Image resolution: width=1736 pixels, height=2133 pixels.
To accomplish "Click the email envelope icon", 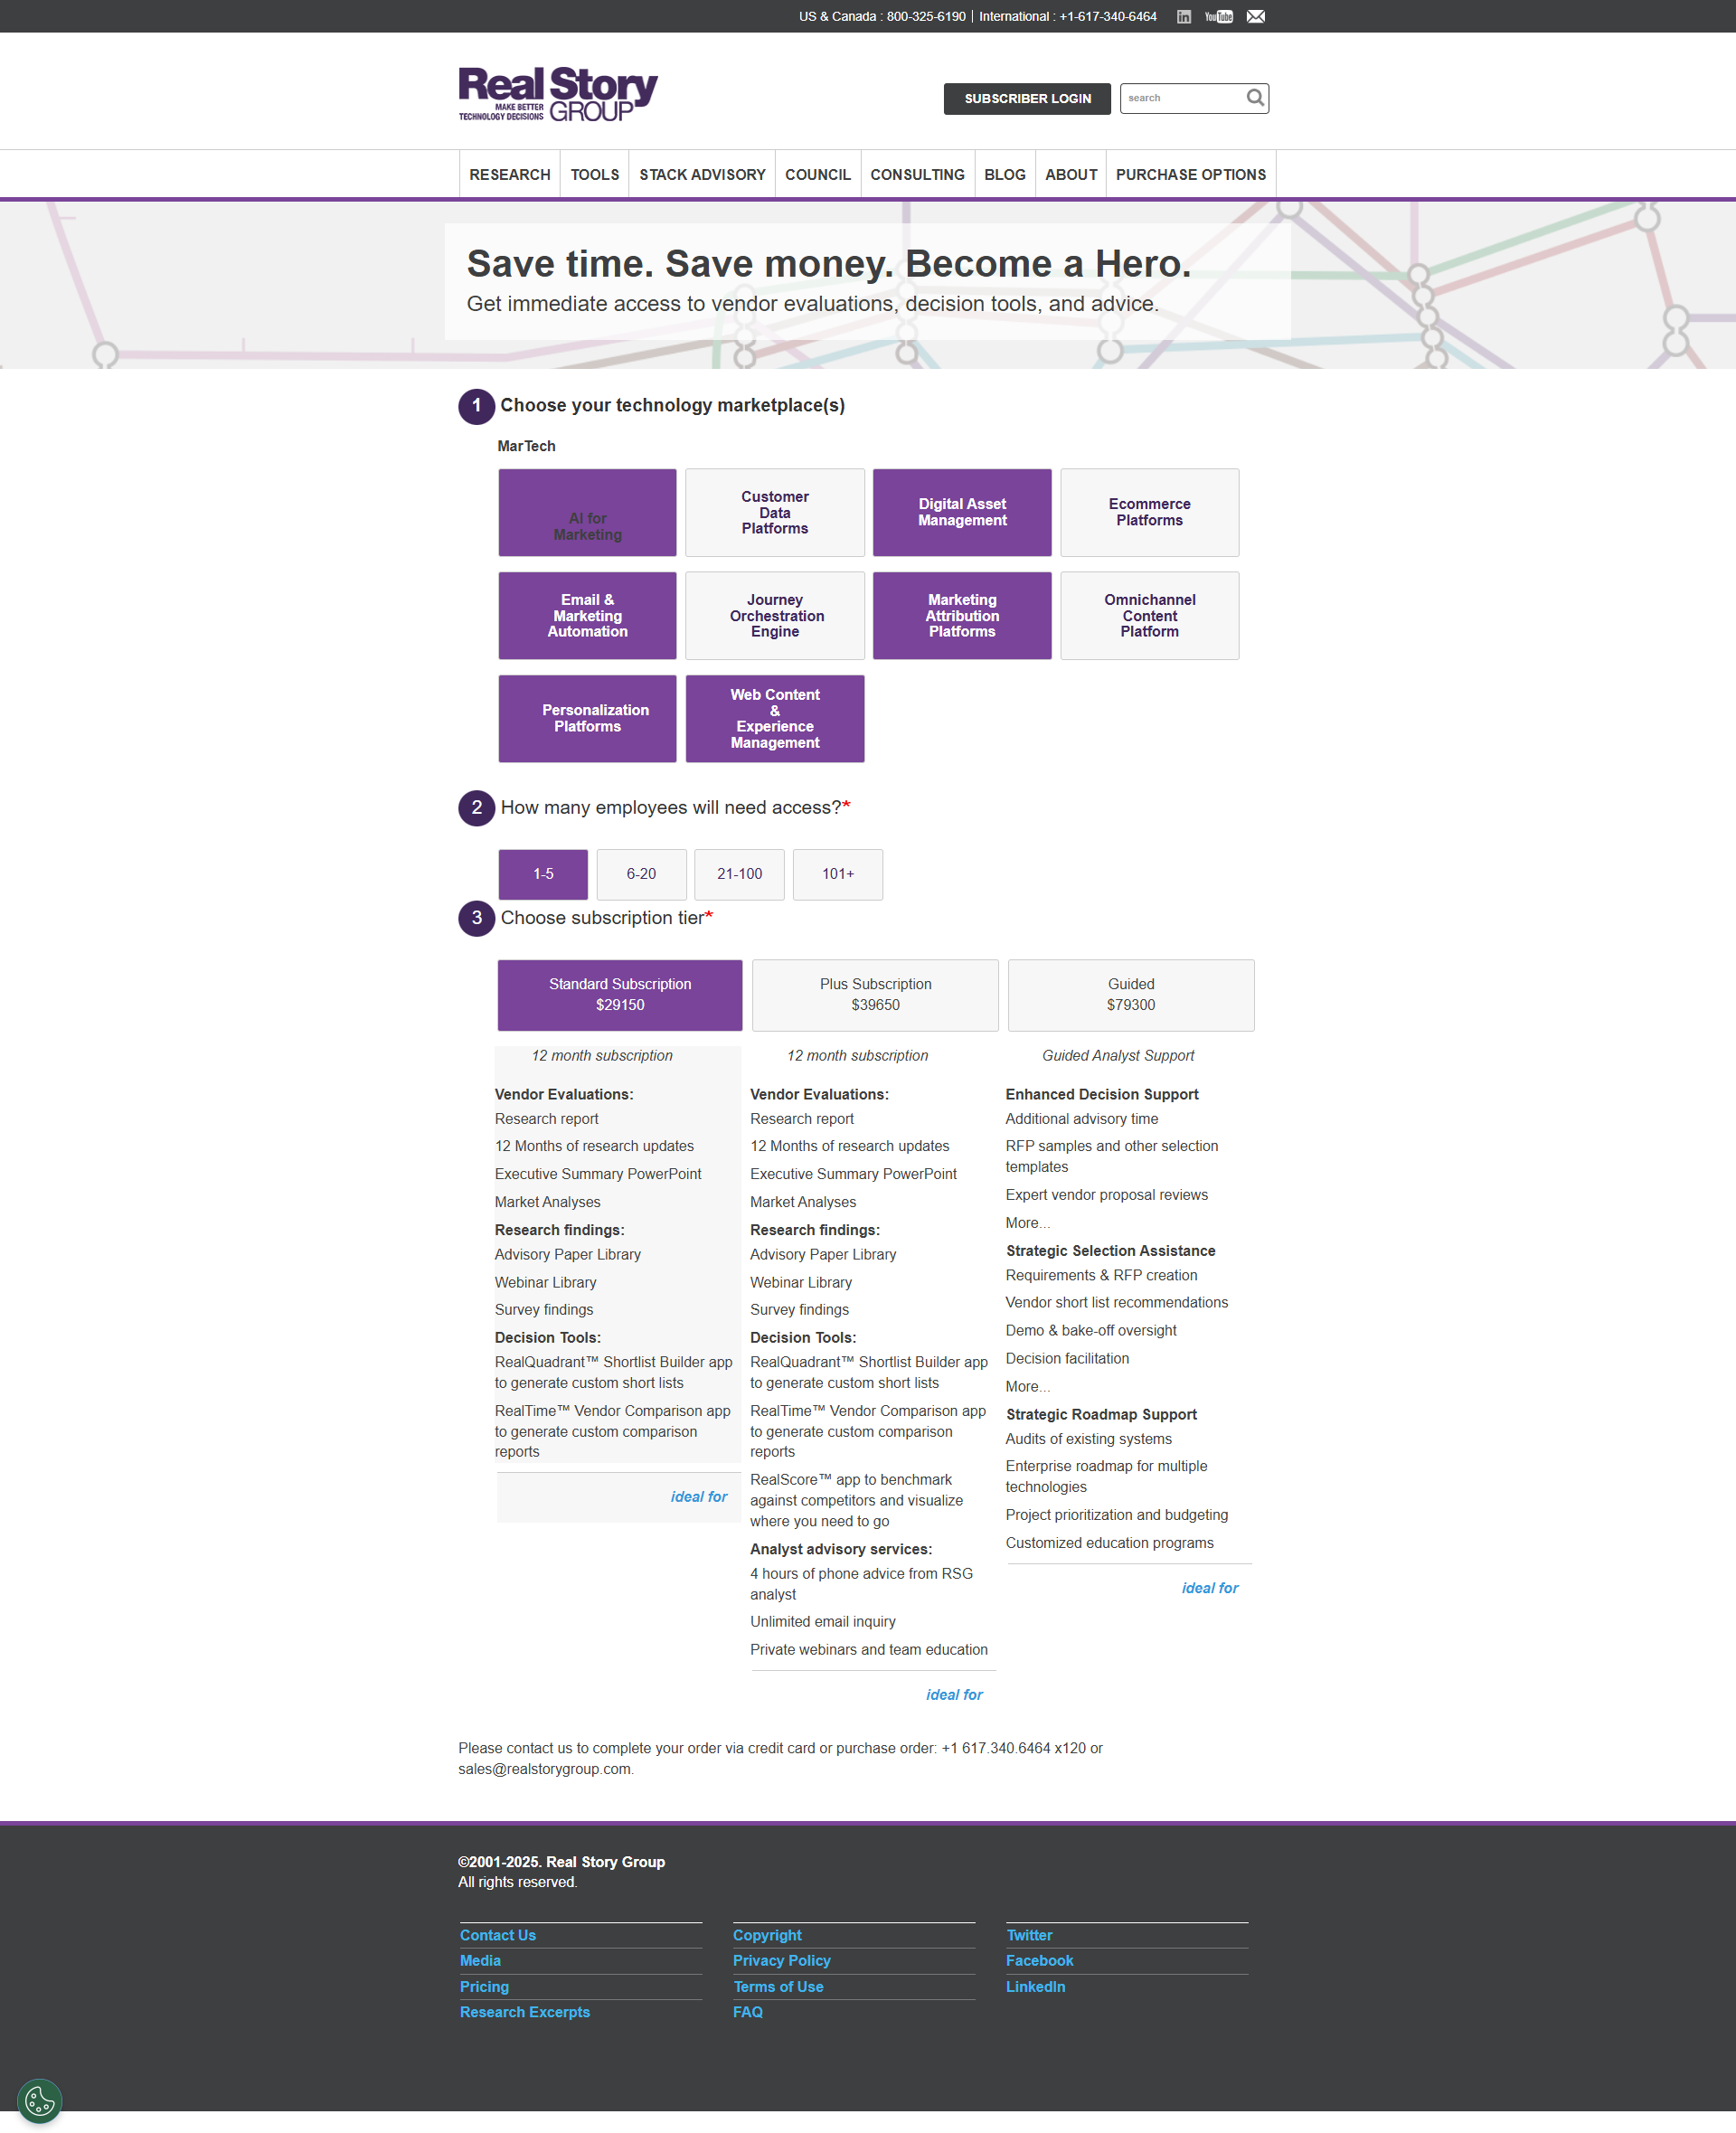I will click(1256, 16).
